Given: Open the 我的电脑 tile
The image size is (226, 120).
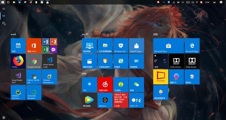Looking at the screenshot, I should [x=89, y=46].
